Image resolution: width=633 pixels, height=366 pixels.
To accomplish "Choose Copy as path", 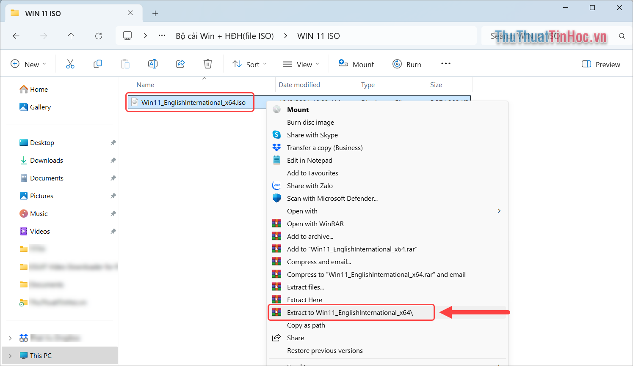I will pyautogui.click(x=387, y=325).
